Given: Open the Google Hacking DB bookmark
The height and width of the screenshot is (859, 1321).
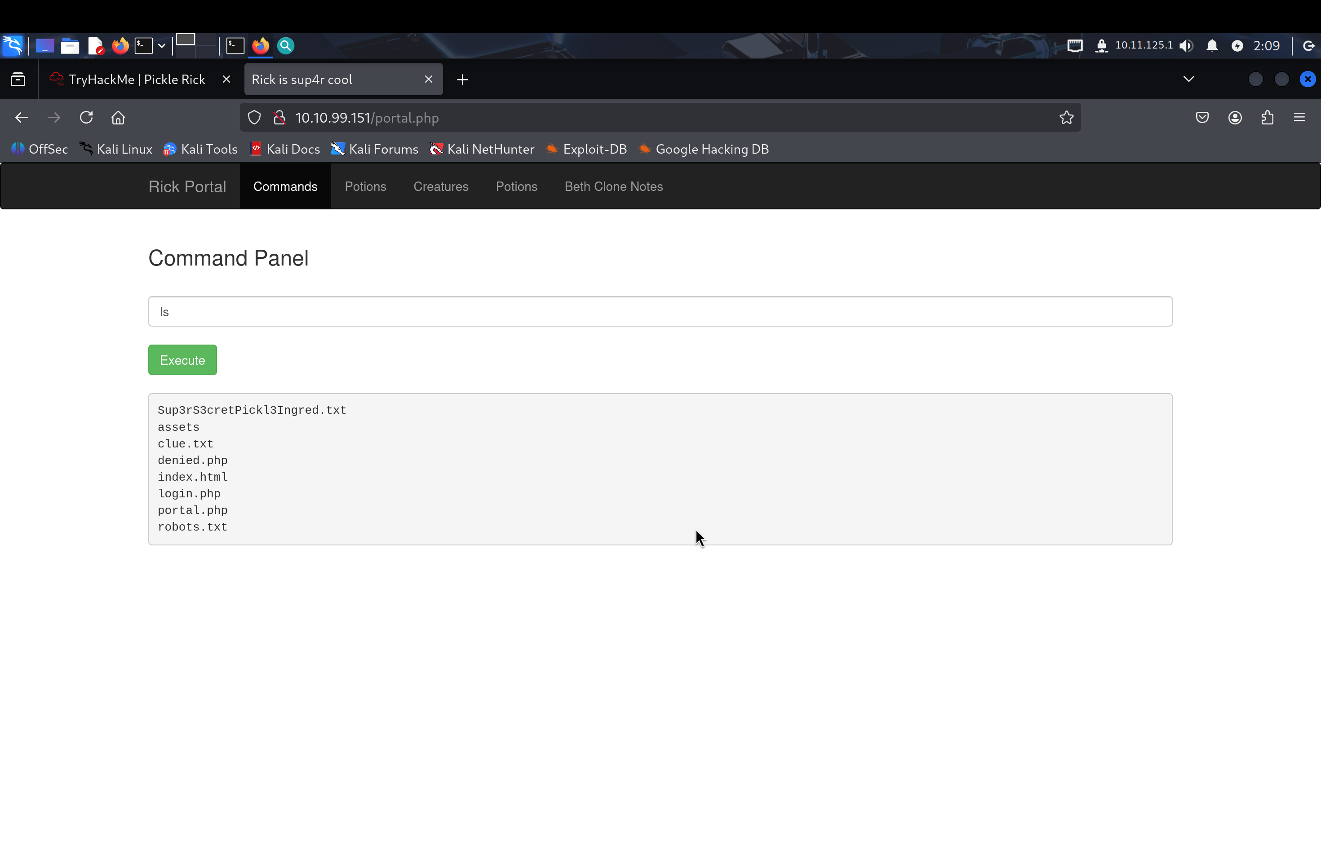Looking at the screenshot, I should point(703,149).
